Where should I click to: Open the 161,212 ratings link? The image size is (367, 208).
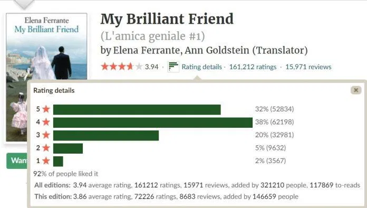(x=253, y=67)
